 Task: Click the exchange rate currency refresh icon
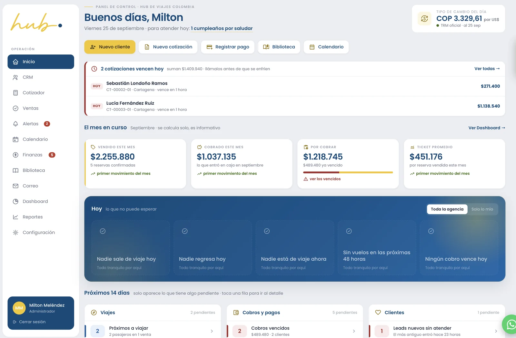[x=424, y=19]
